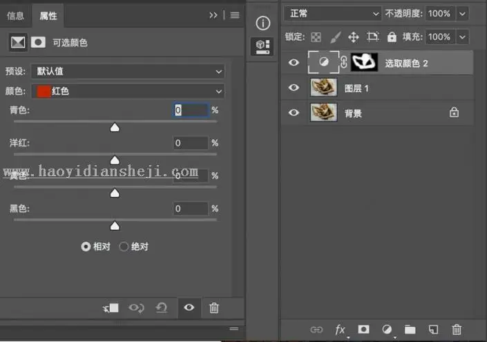Collapse the Properties panel with double arrows
The width and height of the screenshot is (487, 342).
click(x=213, y=15)
